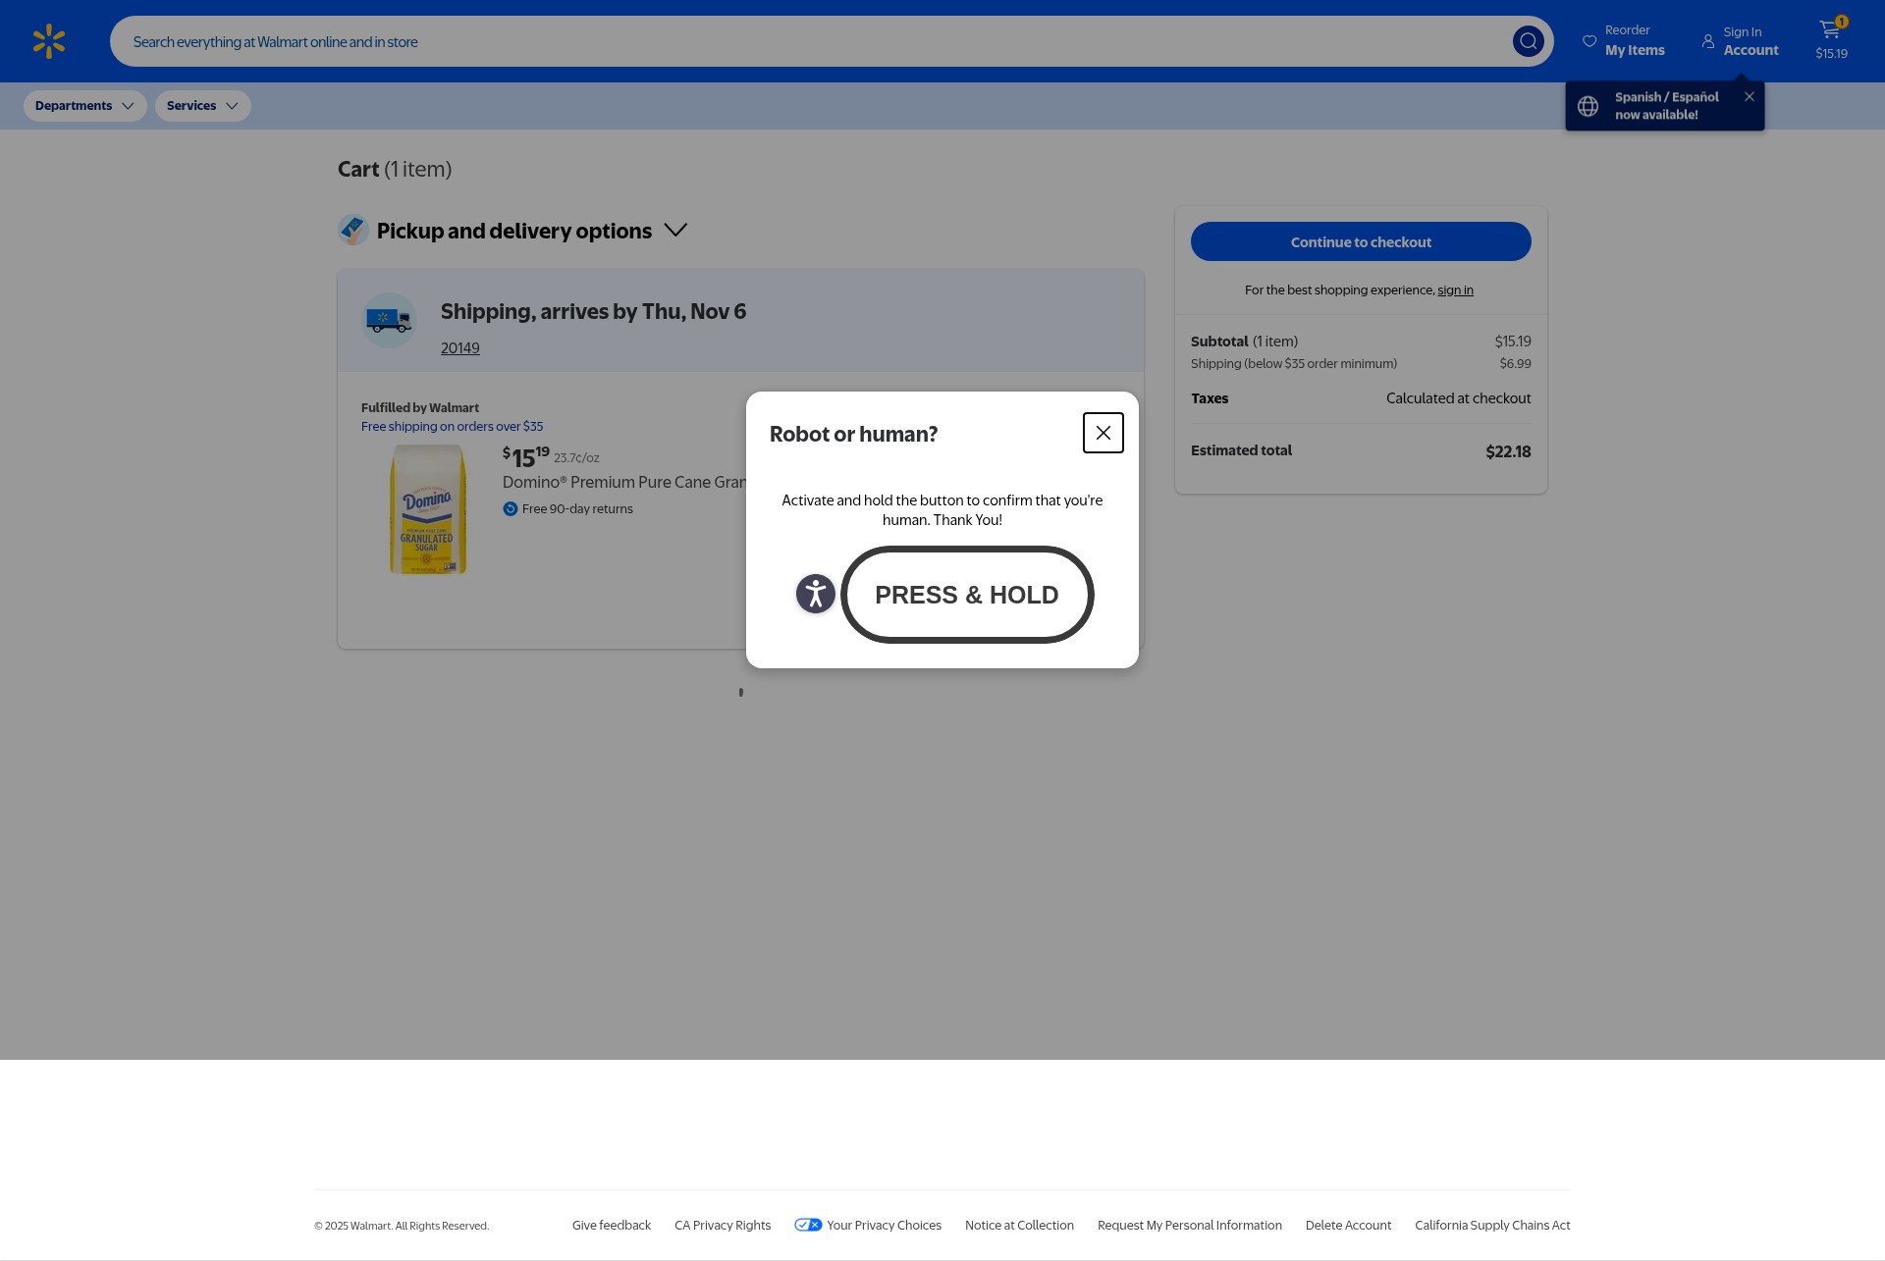Viewport: 1885px width, 1261px height.
Task: Click the Domino Premium Pure Cane product title
Action: point(624,482)
